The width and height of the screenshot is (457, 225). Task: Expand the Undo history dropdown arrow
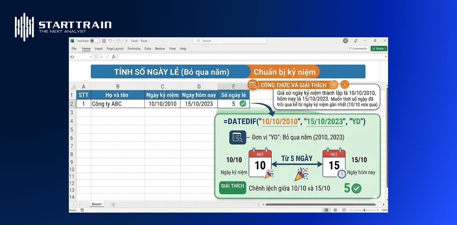pyautogui.click(x=114, y=41)
